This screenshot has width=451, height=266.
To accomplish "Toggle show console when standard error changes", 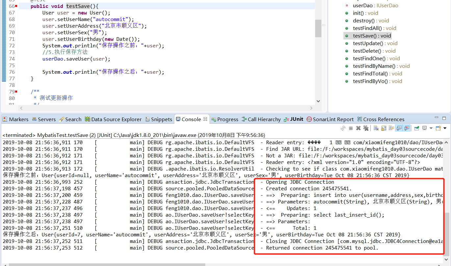I will pyautogui.click(x=407, y=128).
